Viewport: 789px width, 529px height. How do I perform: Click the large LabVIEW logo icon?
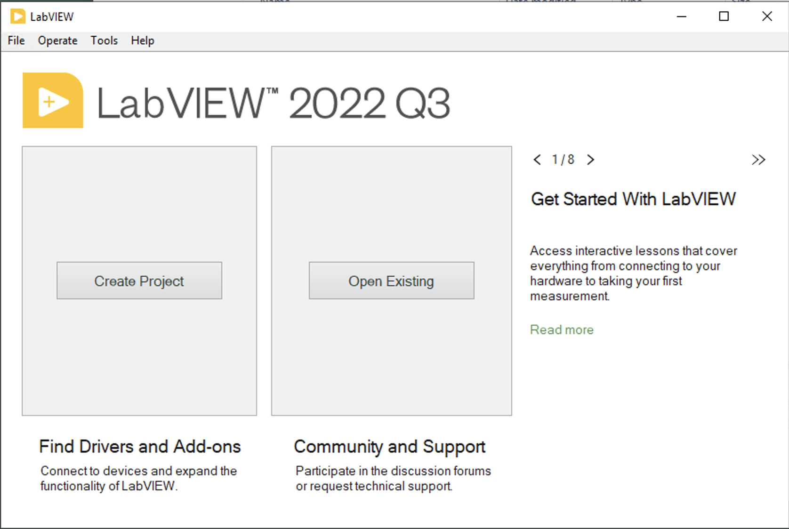point(53,100)
